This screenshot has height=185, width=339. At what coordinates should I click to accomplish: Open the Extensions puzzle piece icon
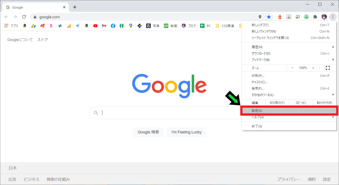[x=315, y=17]
